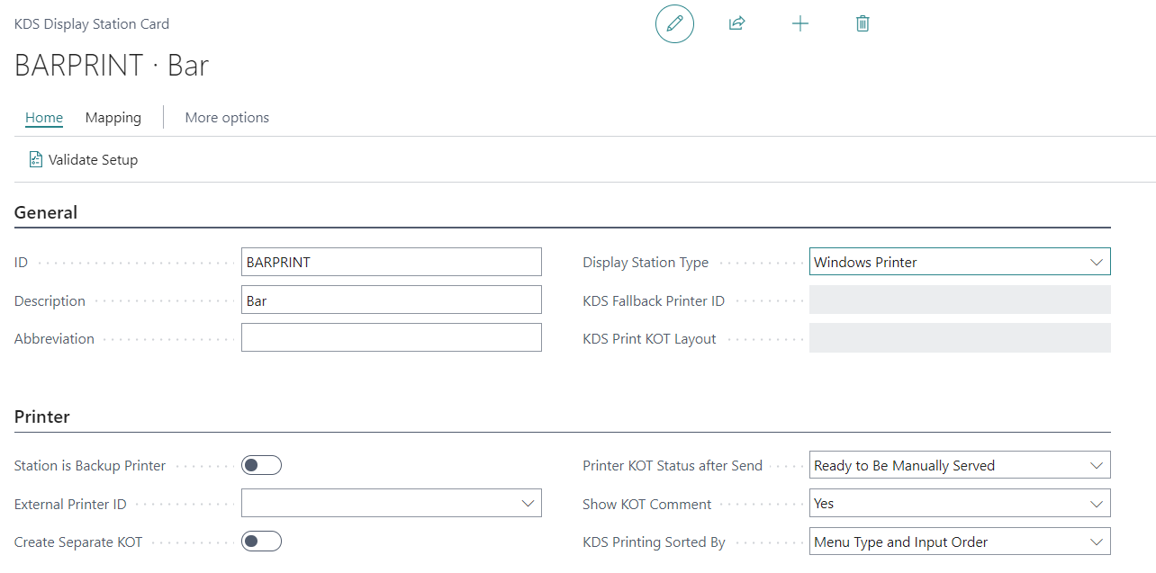Enable the Create Separate KOT switch
1156x573 pixels.
[x=261, y=541]
